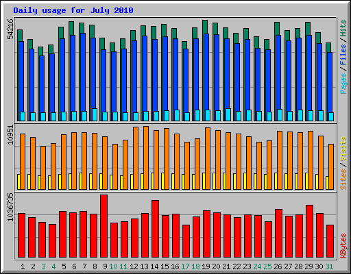This screenshot has height=274, width=351.
Task: Select day label 15 on x-axis
Action: (165, 266)
